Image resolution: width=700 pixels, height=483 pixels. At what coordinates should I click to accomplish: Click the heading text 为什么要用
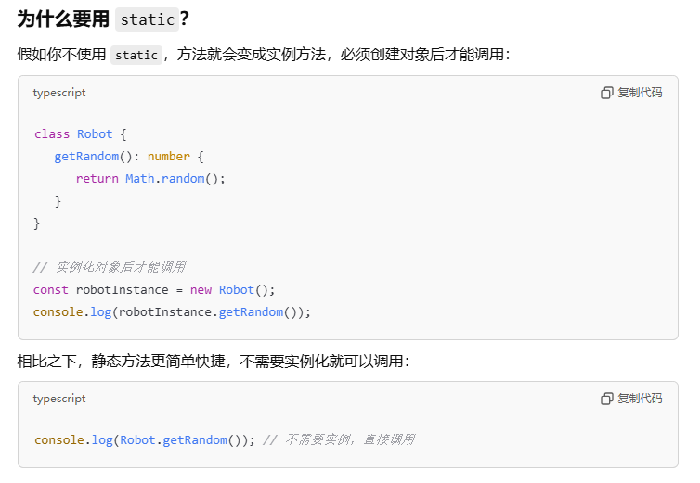[x=63, y=19]
